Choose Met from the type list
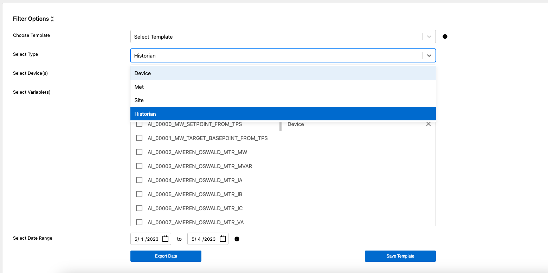The height and width of the screenshot is (273, 548). [x=283, y=87]
